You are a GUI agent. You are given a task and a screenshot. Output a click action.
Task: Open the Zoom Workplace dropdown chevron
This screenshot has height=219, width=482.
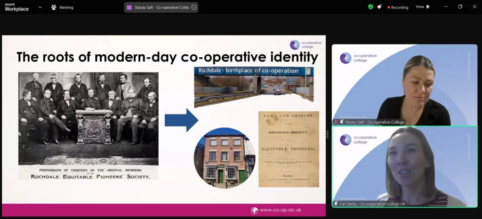click(40, 8)
